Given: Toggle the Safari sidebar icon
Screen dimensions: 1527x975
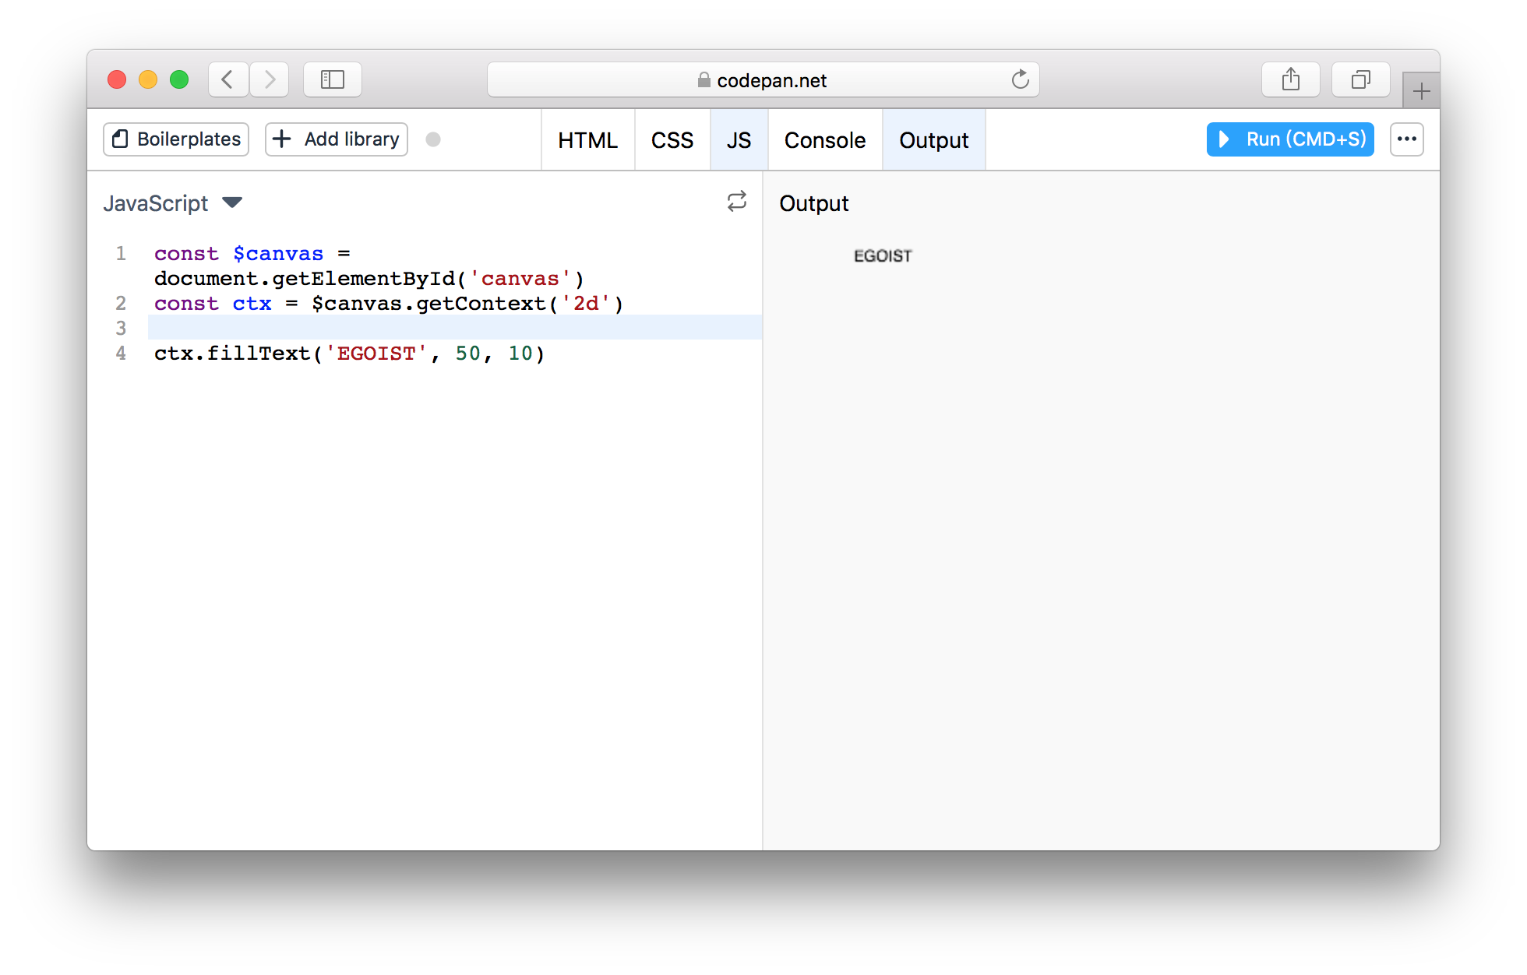Looking at the screenshot, I should point(333,79).
